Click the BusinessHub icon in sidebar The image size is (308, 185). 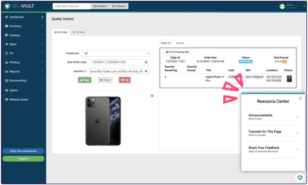pos(7,81)
